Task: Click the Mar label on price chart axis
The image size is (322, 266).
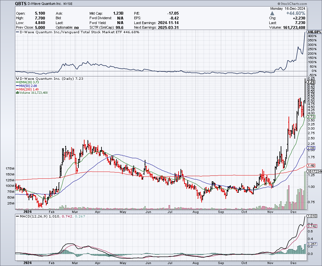Action: pos(75,212)
